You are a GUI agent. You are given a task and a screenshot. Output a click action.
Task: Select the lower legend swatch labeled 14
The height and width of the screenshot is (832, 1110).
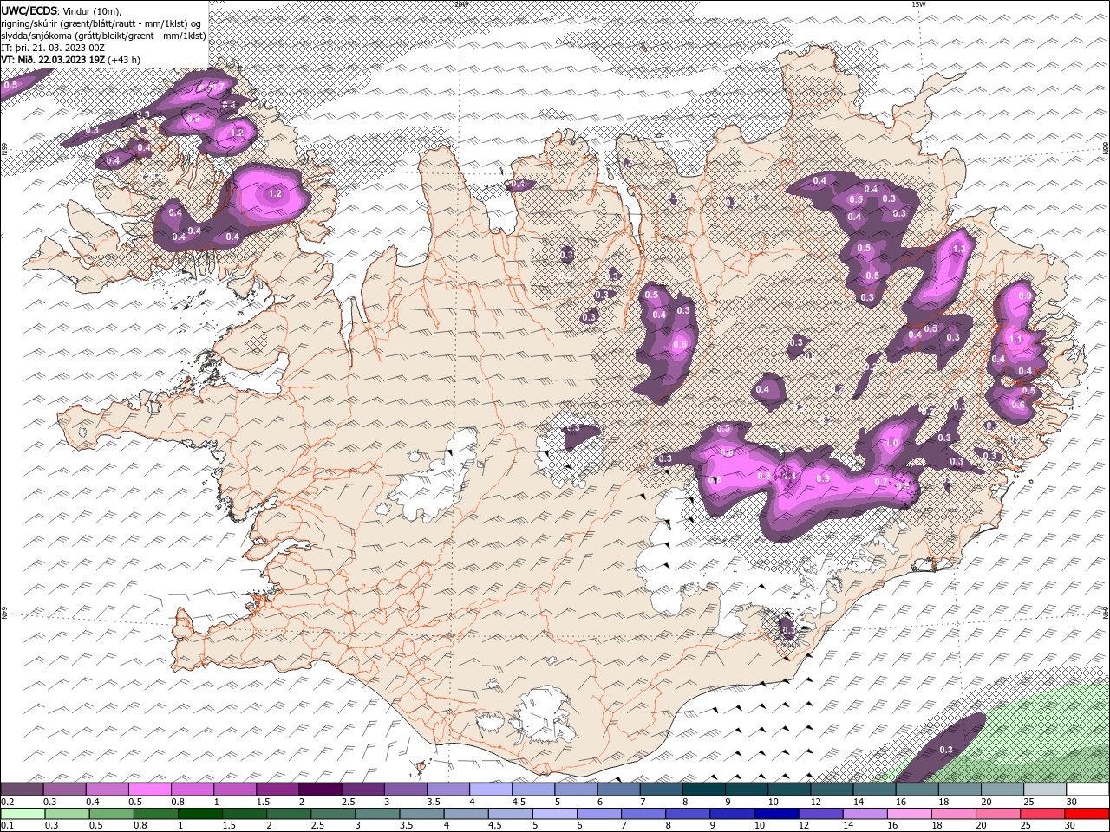pos(865,814)
